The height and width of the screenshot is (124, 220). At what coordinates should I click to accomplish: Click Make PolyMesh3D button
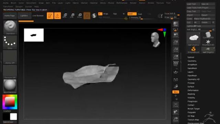(x=204, y=19)
